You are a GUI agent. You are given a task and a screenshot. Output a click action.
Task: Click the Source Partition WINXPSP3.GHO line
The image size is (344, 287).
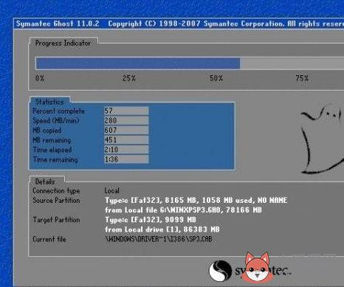[x=183, y=210]
